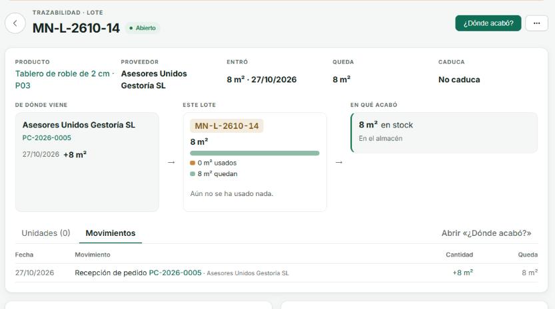Click the Entró value 8 m² · 27/10/2026
The width and height of the screenshot is (555, 309).
pyautogui.click(x=262, y=80)
